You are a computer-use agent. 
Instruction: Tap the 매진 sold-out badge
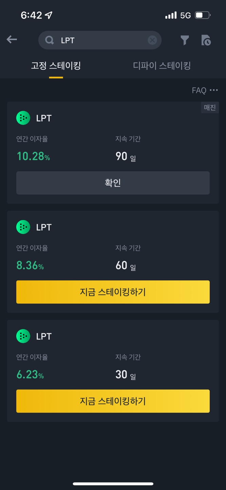point(210,108)
